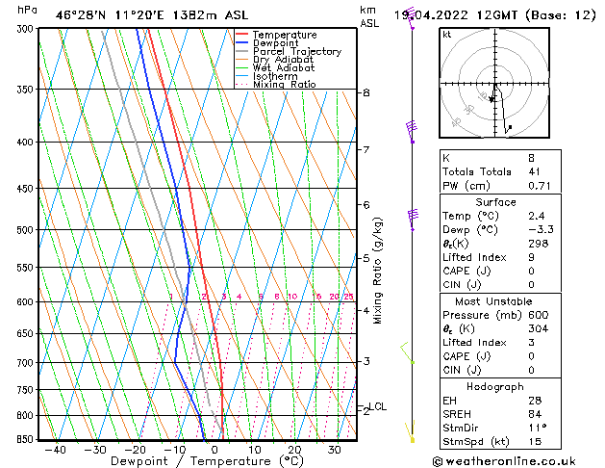Click the EH value 28
Image resolution: width=605 pixels, height=468 pixels.
[x=535, y=401]
